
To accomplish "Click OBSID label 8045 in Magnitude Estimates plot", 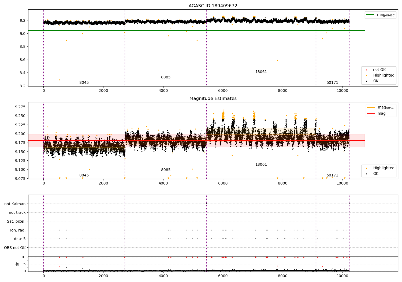I will (84, 175).
